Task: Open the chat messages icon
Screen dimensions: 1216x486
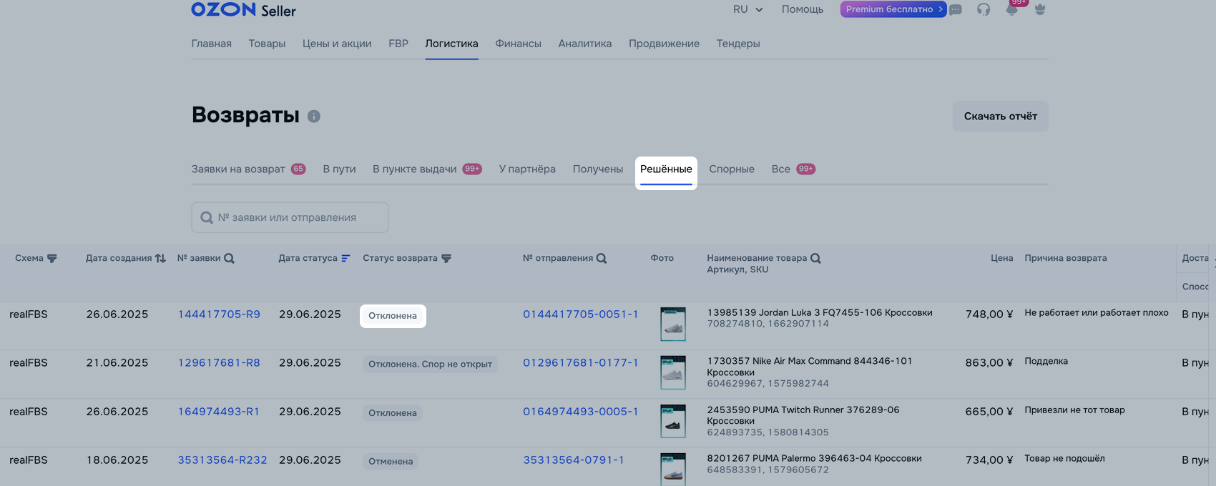Action: point(956,10)
